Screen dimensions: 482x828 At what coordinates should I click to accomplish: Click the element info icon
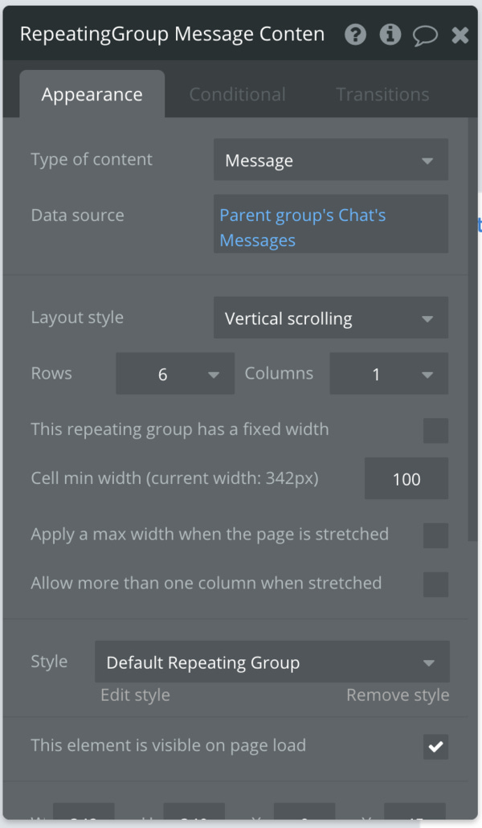tap(390, 35)
